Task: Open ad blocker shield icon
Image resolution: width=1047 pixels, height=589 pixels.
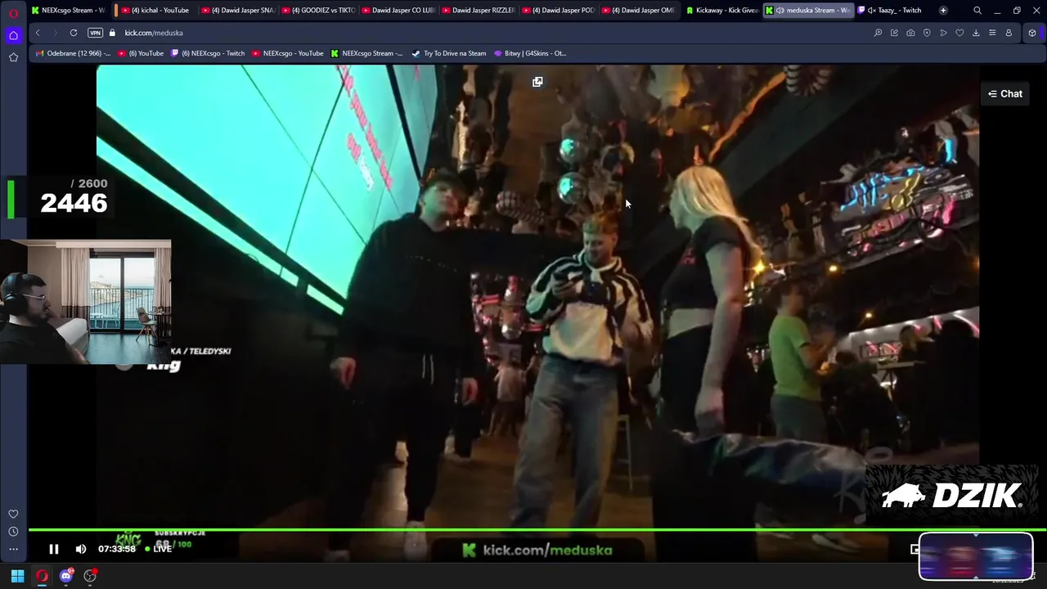Action: pyautogui.click(x=927, y=33)
